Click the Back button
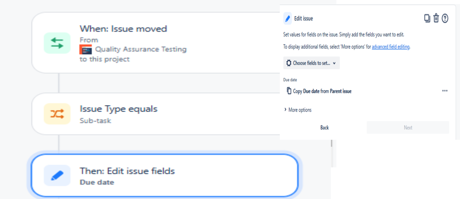 pyautogui.click(x=325, y=127)
